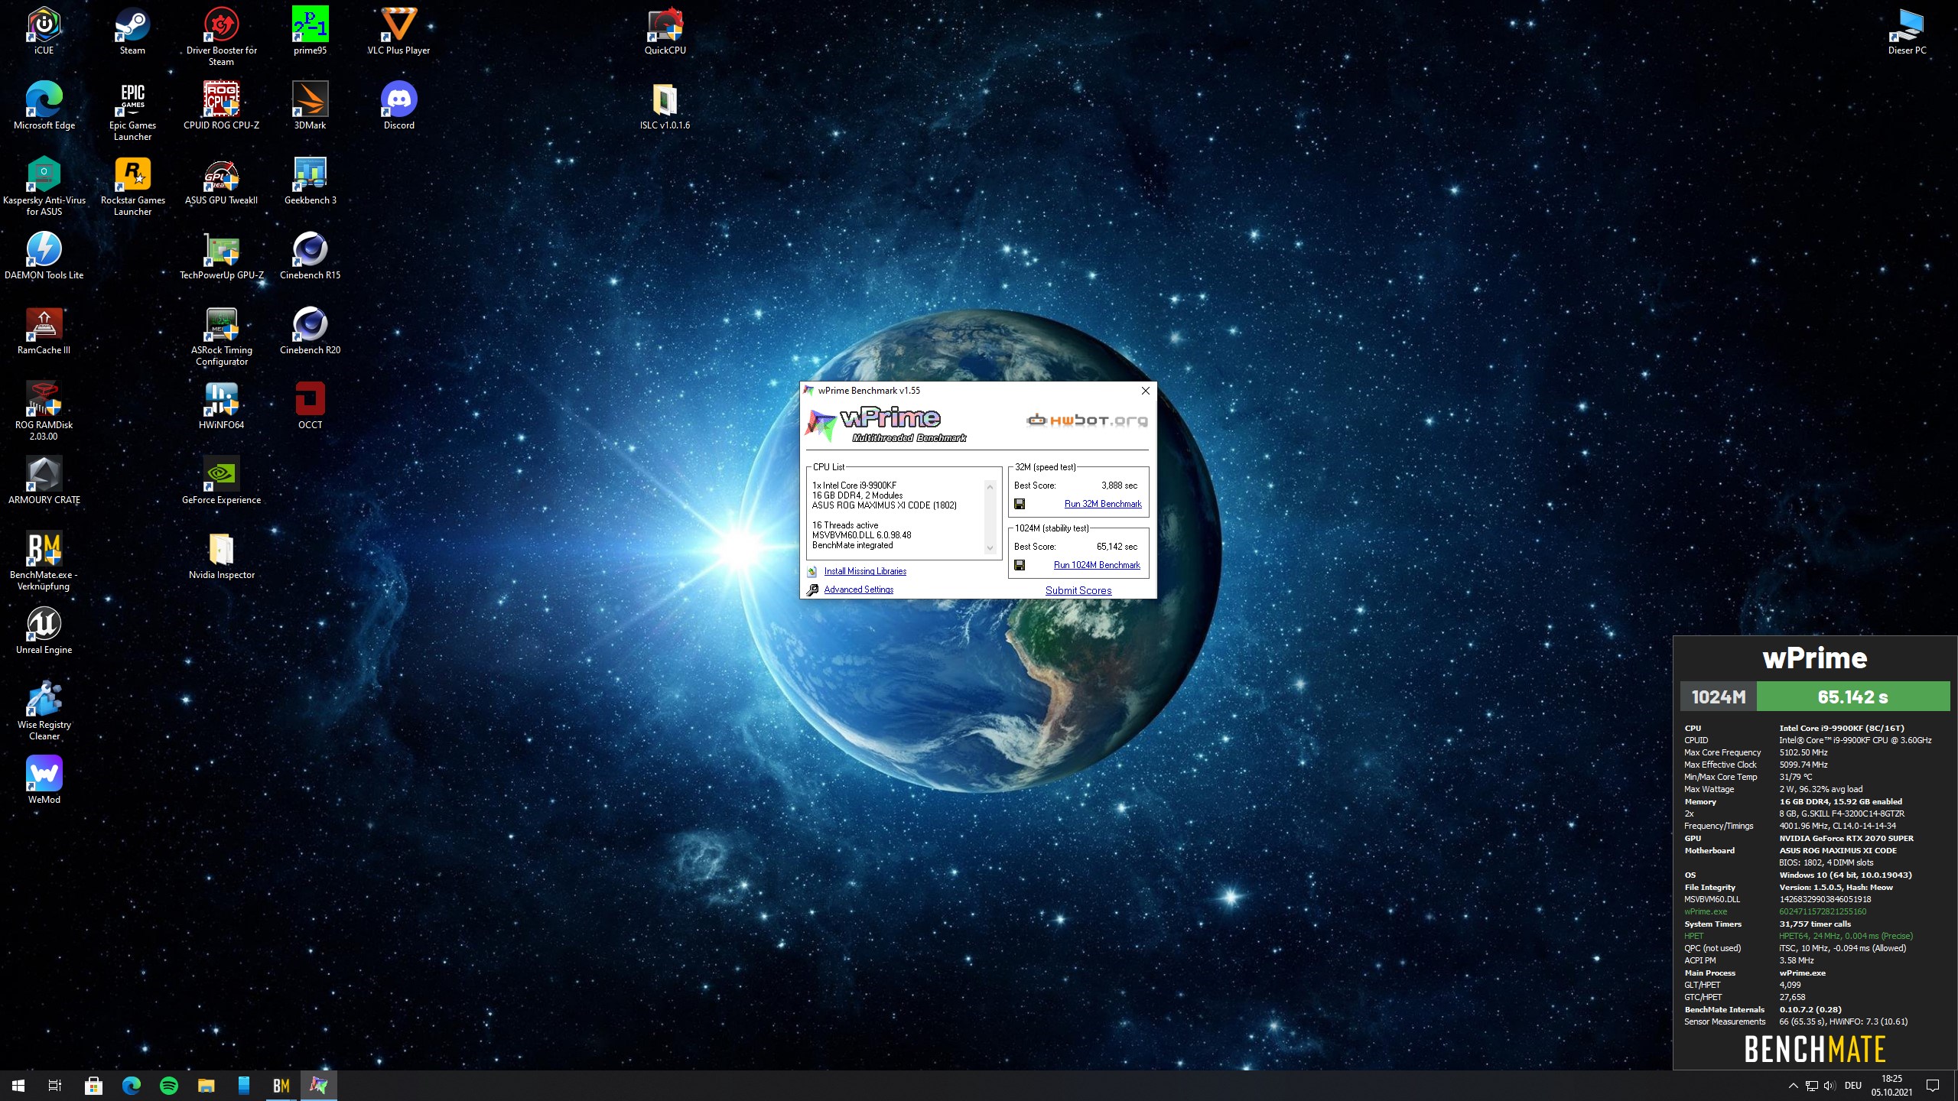Select the OCCT desktop icon

[310, 405]
